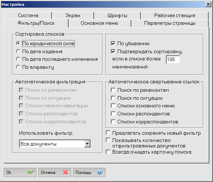The height and width of the screenshot is (182, 213).
Task: Click the item count field showing 100
Action: tap(173, 59)
